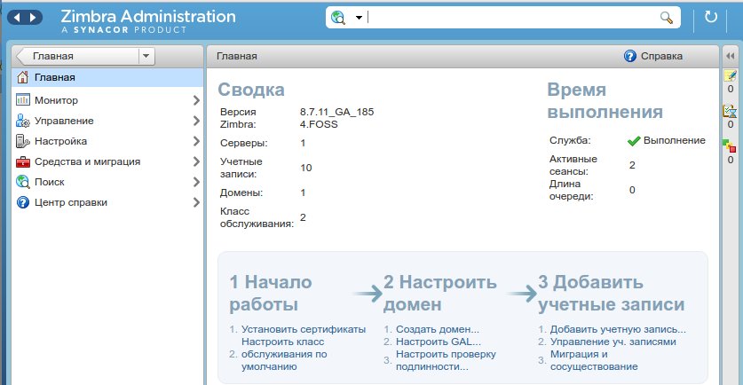The height and width of the screenshot is (385, 743).
Task: Click the Выполнение service status text
Action: pos(675,140)
